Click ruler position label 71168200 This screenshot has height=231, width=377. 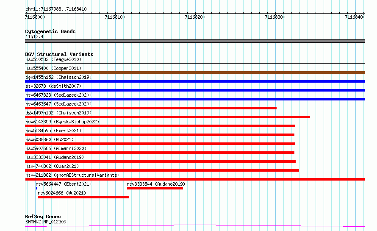(x=195, y=17)
